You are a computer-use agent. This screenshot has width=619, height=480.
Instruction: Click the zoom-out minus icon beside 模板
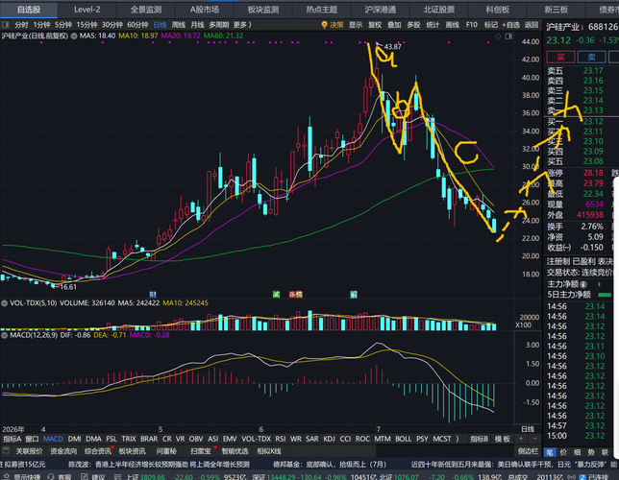[x=534, y=439]
